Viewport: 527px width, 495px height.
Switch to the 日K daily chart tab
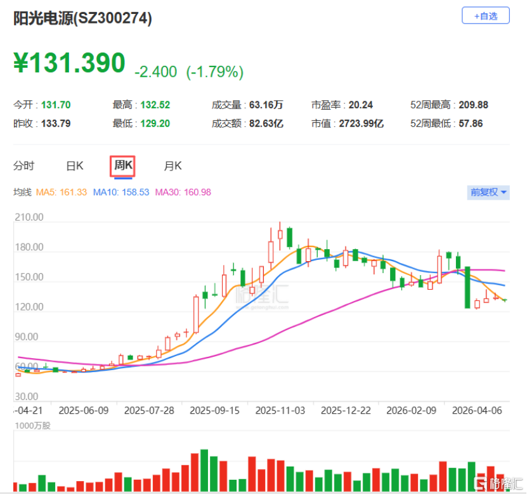[x=74, y=165]
